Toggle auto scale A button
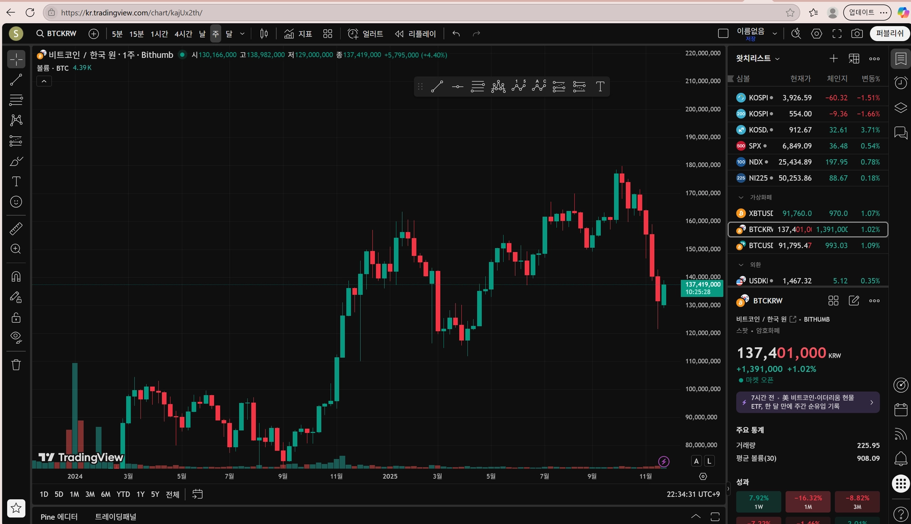Screen dimensions: 911x524 click(696, 461)
